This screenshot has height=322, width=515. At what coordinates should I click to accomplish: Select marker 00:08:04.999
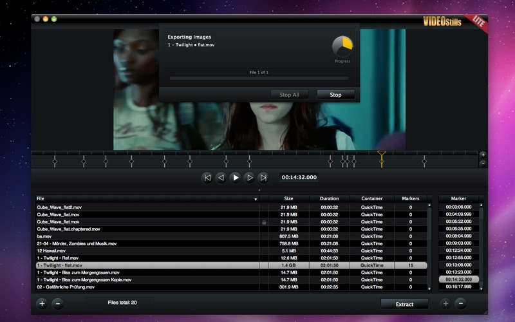click(x=458, y=236)
